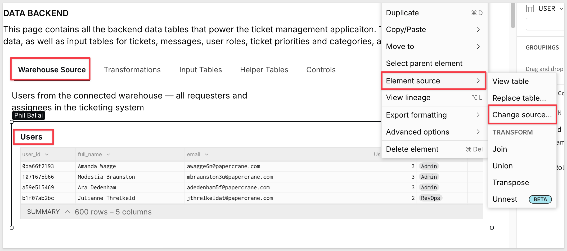Viewport: 567px width, 251px height.
Task: Select Transpose under Transform
Action: [x=522, y=182]
